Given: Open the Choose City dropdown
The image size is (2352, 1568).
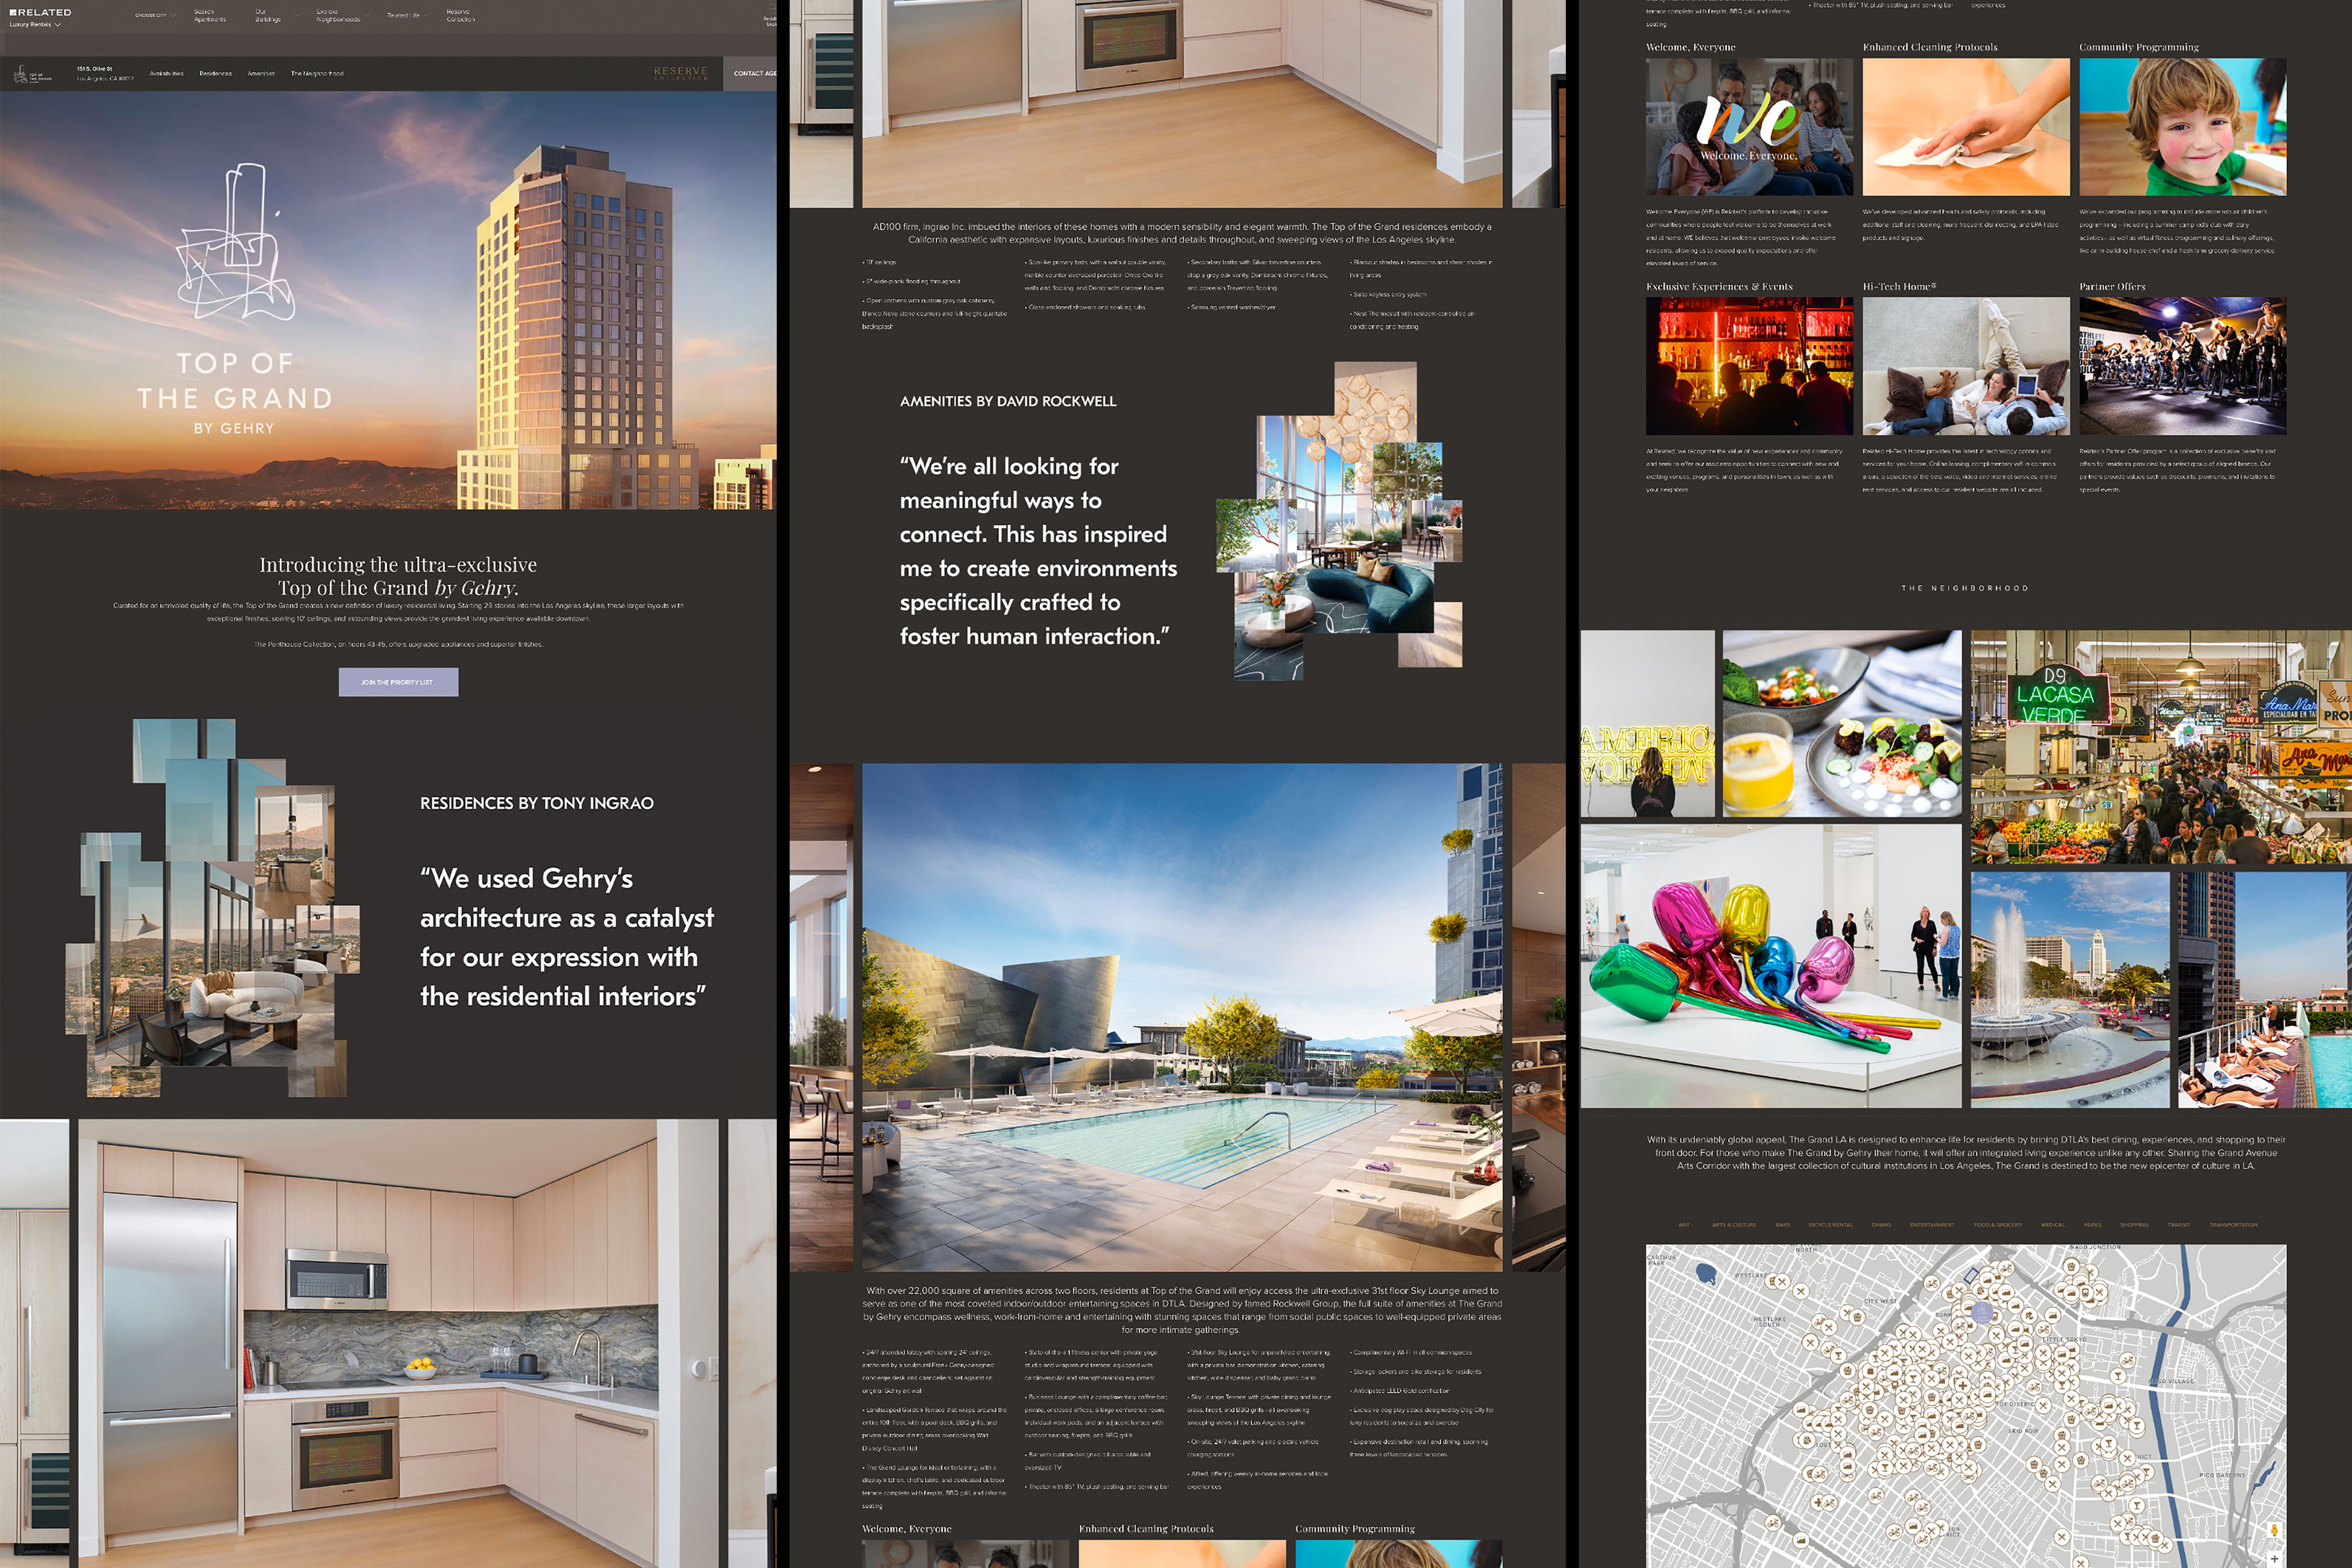Looking at the screenshot, I should pyautogui.click(x=155, y=15).
